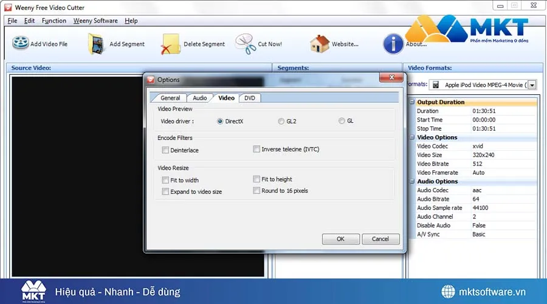The height and width of the screenshot is (304, 547).
Task: Click the Stop Time value 01:30:51
Action: tap(484, 128)
